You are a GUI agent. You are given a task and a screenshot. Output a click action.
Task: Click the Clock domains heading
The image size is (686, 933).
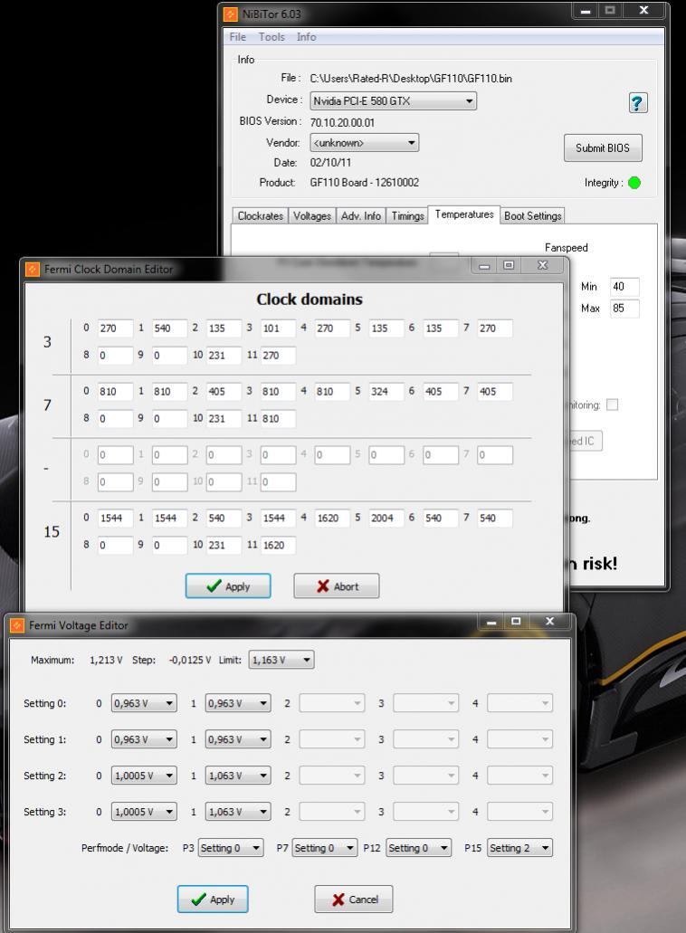pyautogui.click(x=310, y=300)
